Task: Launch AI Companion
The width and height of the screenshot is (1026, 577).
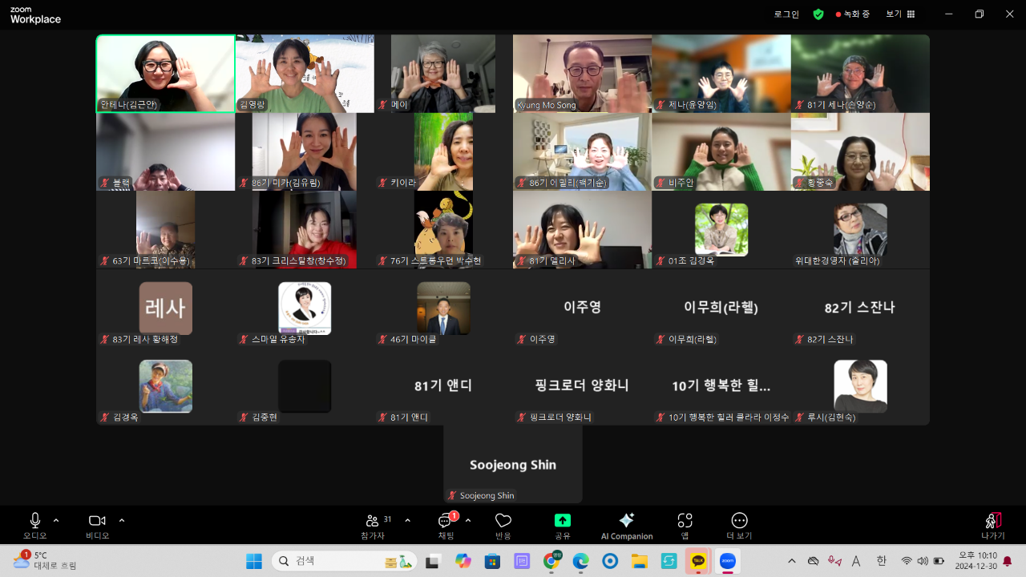Action: click(x=626, y=525)
